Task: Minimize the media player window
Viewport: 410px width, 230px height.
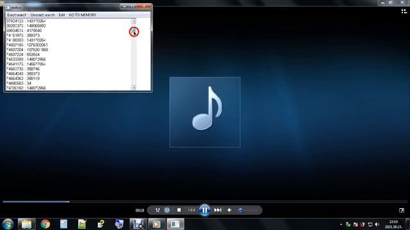Action: coord(382,3)
